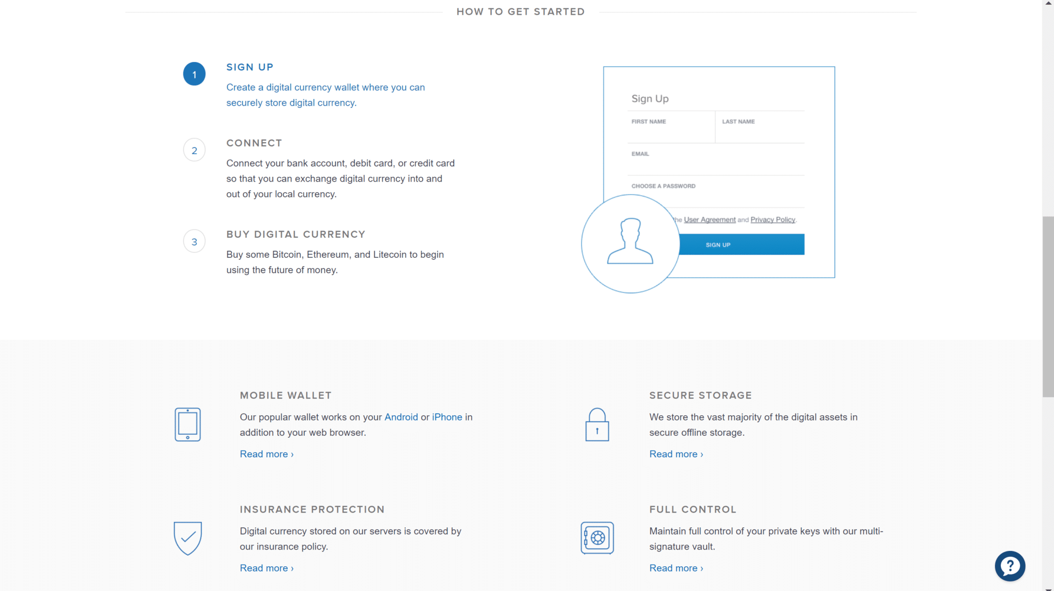Click the iPhone link in mobile wallet section

(x=447, y=417)
